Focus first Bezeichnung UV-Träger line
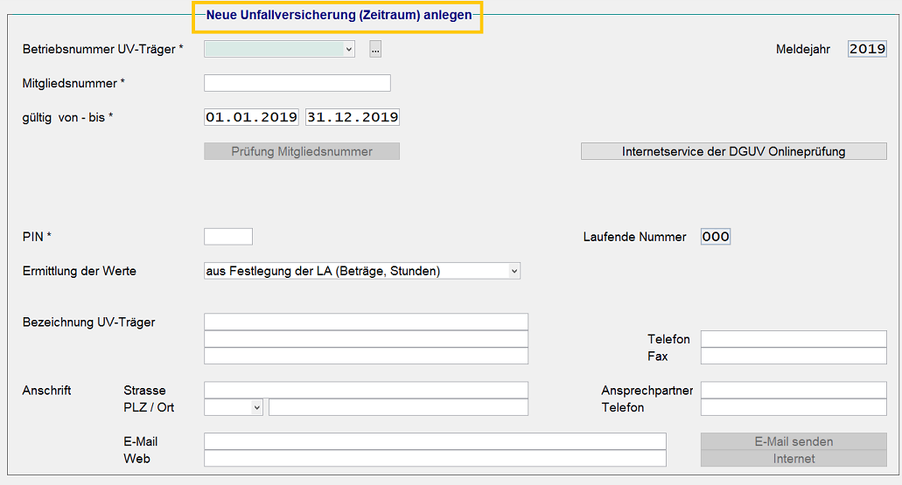The width and height of the screenshot is (902, 485). pyautogui.click(x=366, y=322)
